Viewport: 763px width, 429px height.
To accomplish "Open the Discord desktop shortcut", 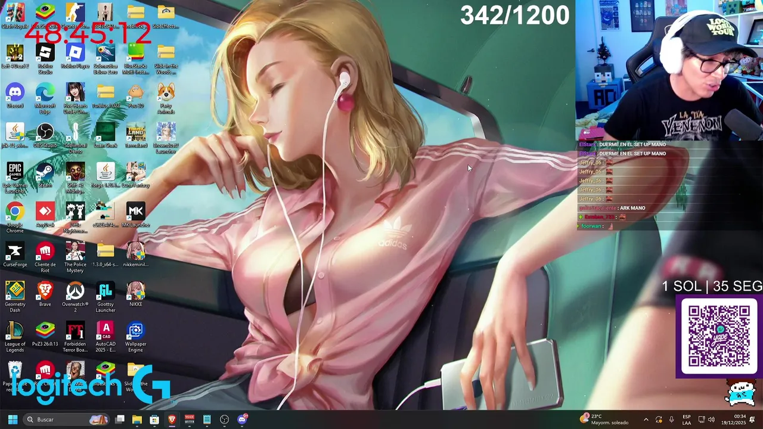I will [x=15, y=95].
